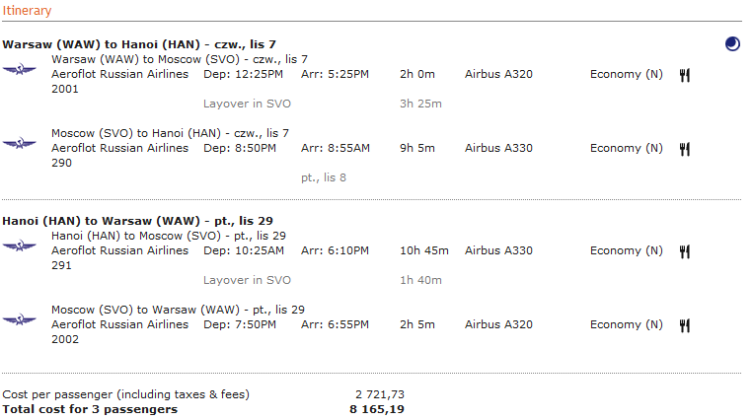The image size is (753, 420).
Task: Click meal icon for Moscow to Warsaw flight
Action: 685,325
